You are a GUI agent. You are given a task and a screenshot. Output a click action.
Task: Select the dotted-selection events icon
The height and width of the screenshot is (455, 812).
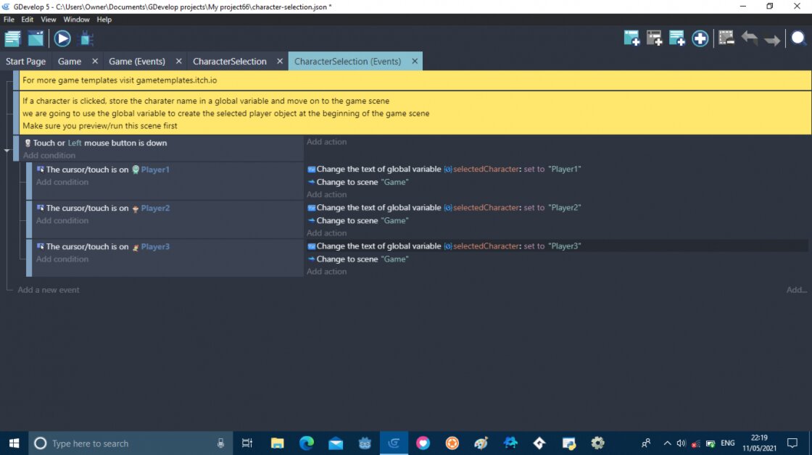click(x=726, y=38)
